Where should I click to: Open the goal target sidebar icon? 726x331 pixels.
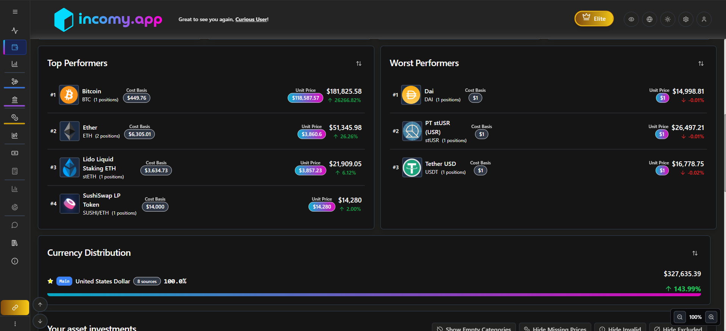15,207
